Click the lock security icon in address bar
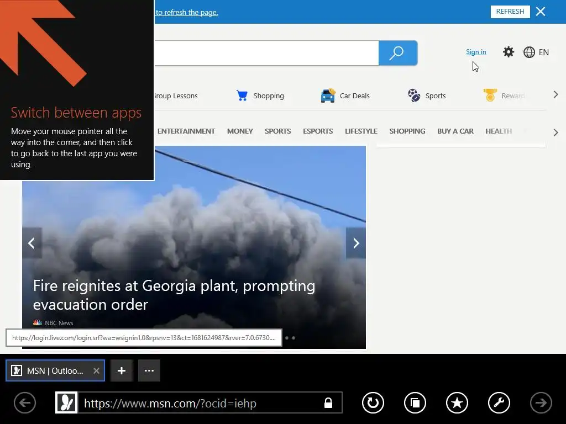 [328, 402]
